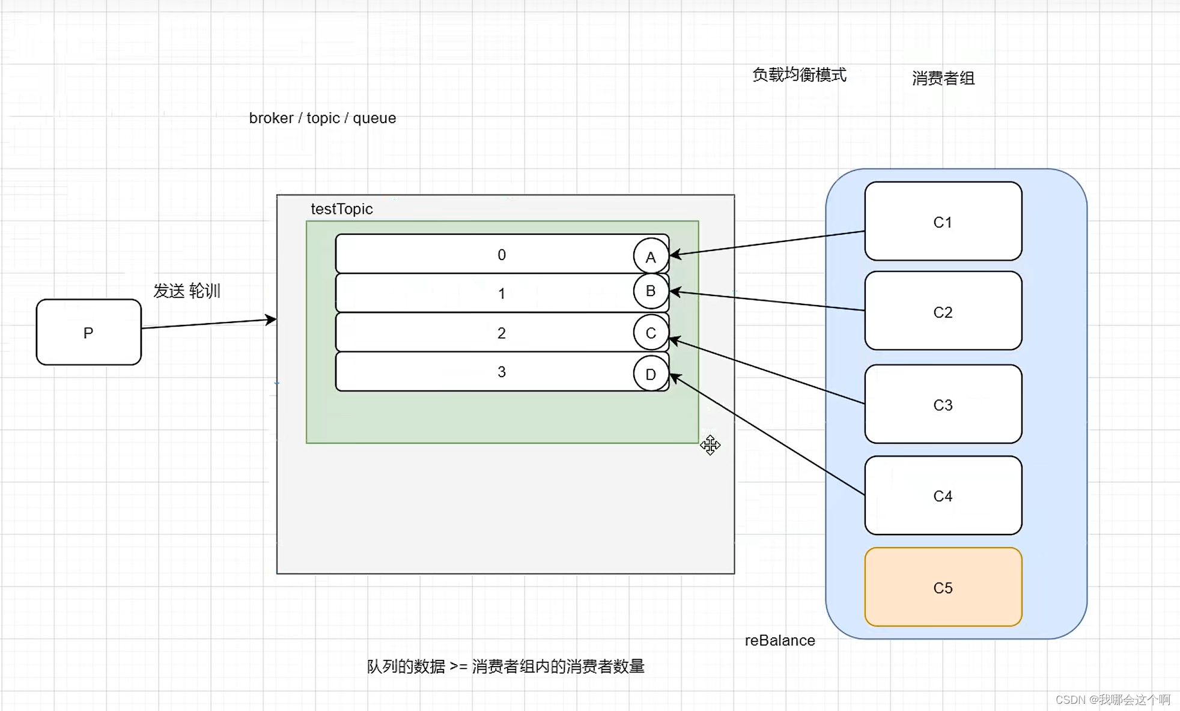Select consumer box C2
The height and width of the screenshot is (711, 1180).
coord(943,310)
